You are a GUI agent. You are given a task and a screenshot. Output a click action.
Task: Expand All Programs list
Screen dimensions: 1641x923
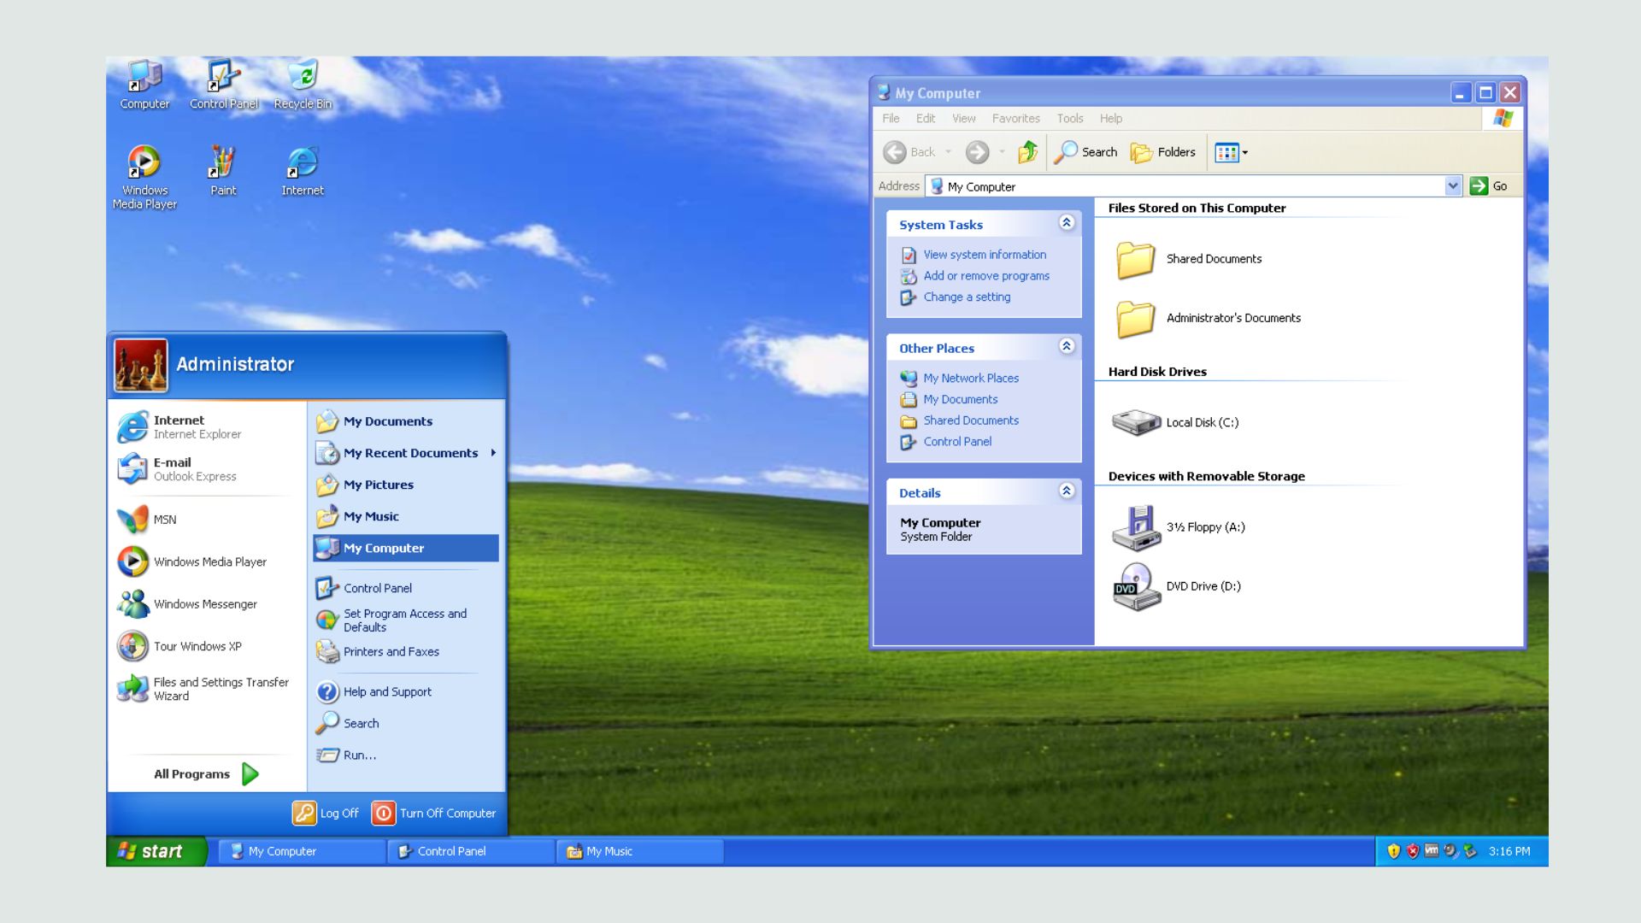205,774
